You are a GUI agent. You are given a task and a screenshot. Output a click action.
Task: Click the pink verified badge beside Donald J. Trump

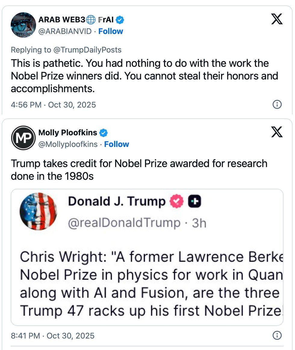click(x=177, y=202)
